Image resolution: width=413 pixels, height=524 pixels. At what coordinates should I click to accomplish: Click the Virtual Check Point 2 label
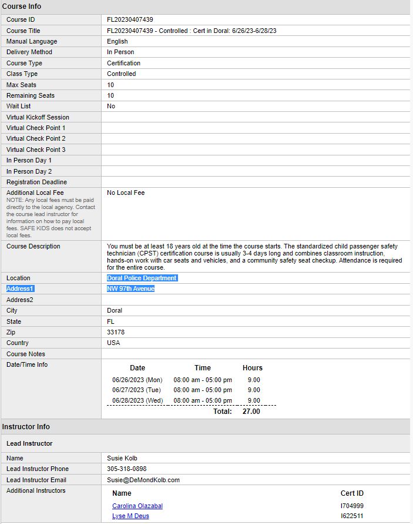tap(36, 138)
